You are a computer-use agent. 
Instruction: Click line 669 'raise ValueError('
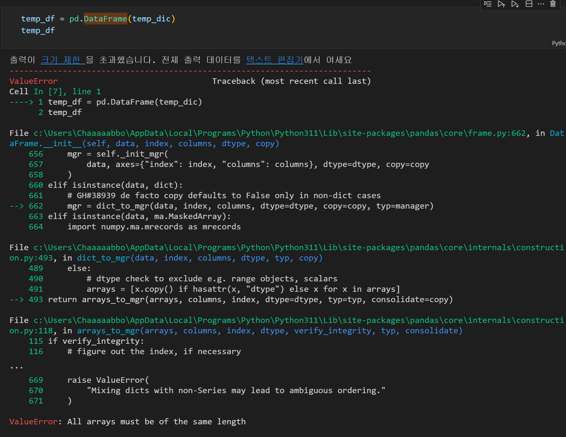point(108,380)
